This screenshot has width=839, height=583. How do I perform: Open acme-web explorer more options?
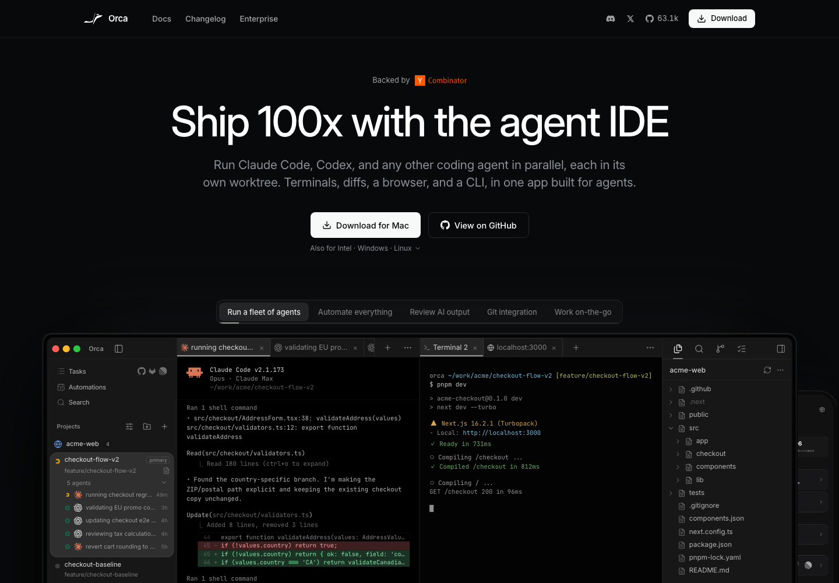pyautogui.click(x=781, y=370)
